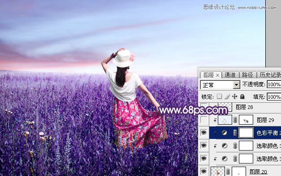Toggle the lock position icon

click(x=234, y=96)
